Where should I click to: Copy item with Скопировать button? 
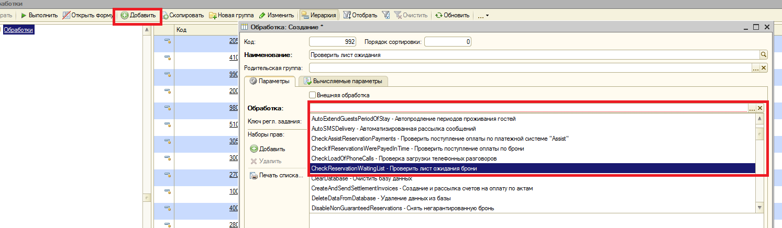point(182,15)
